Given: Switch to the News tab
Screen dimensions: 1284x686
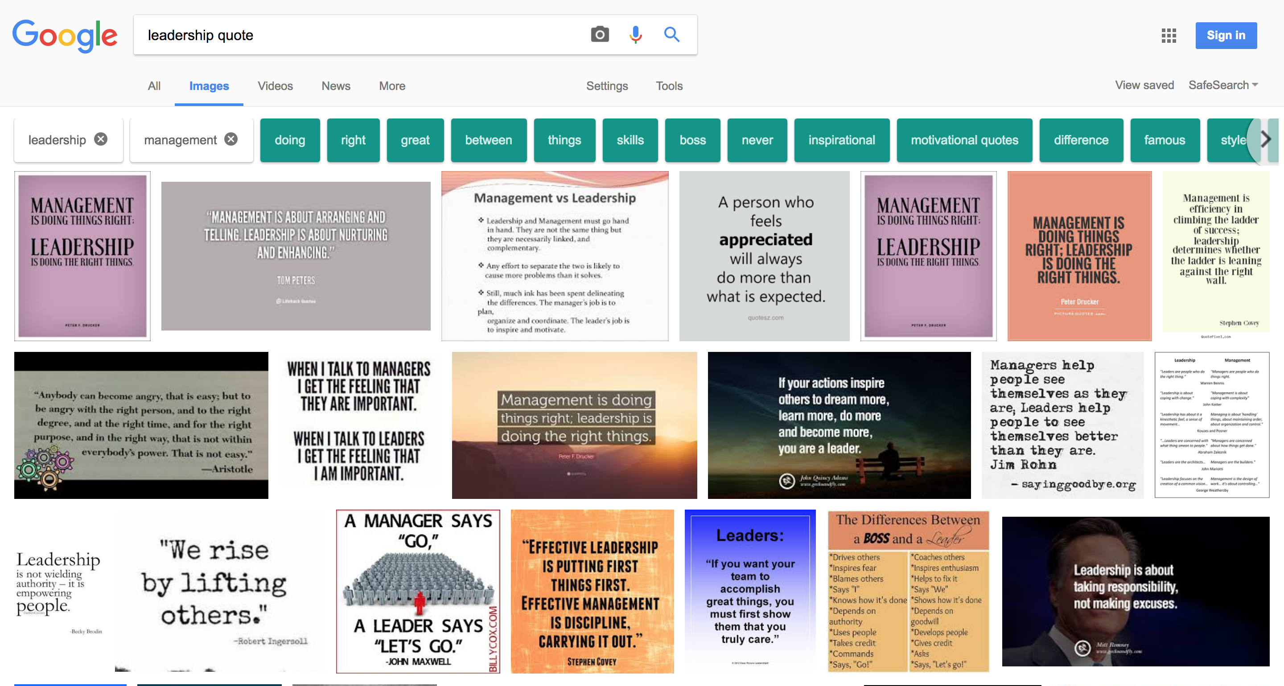Looking at the screenshot, I should 335,86.
